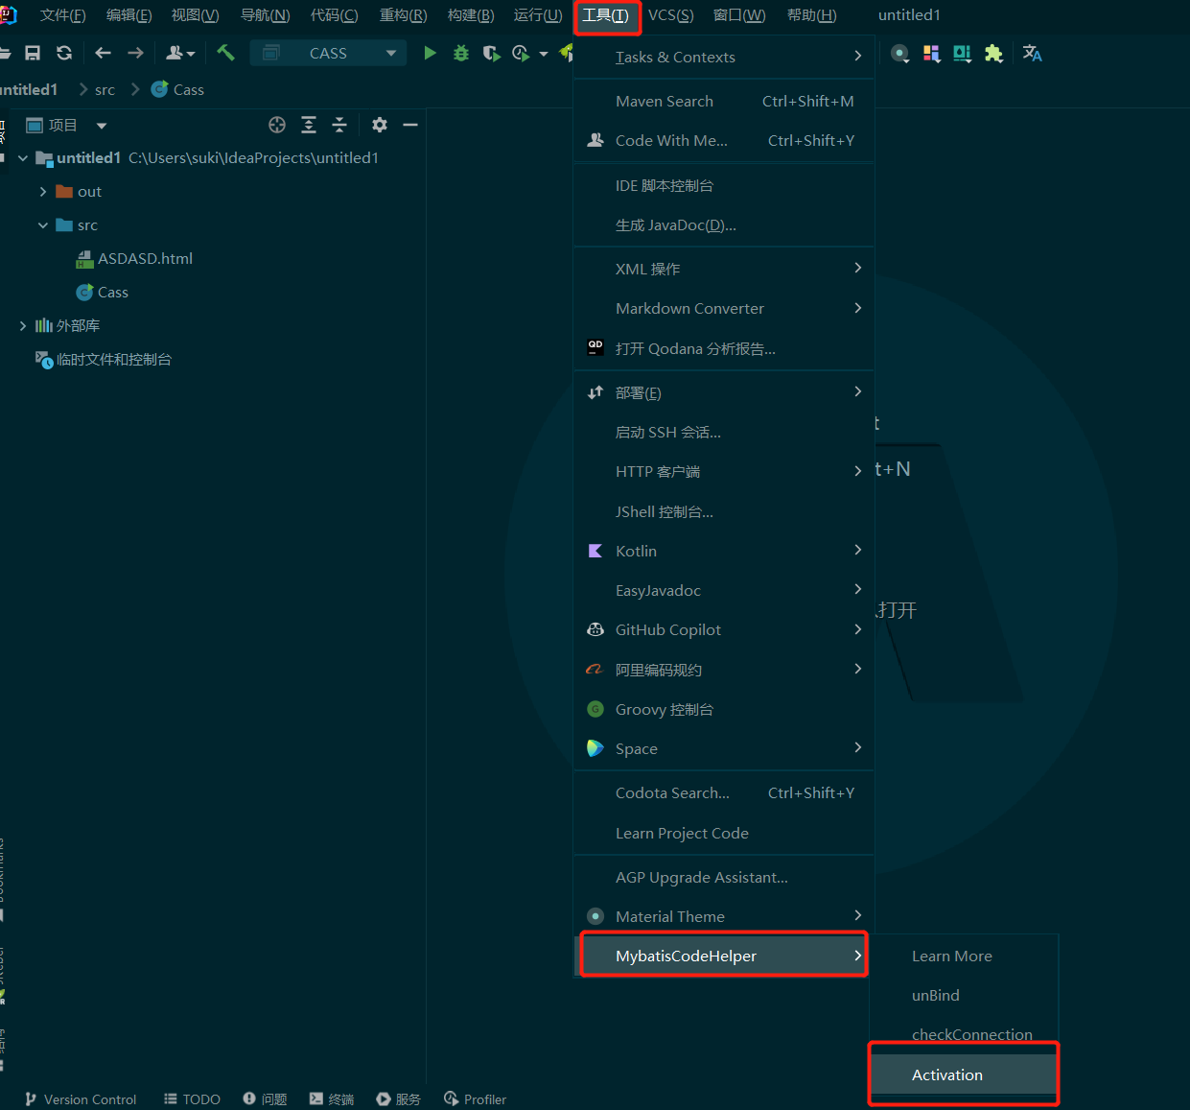The image size is (1190, 1110).
Task: Choose 生成 JavaDoc(D)... entry
Action: pyautogui.click(x=724, y=224)
